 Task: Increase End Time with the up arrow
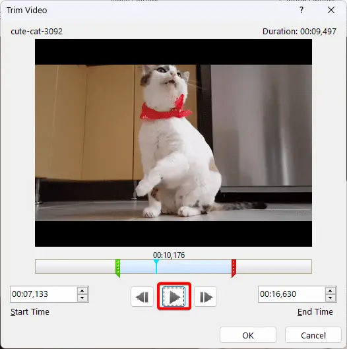coord(331,290)
